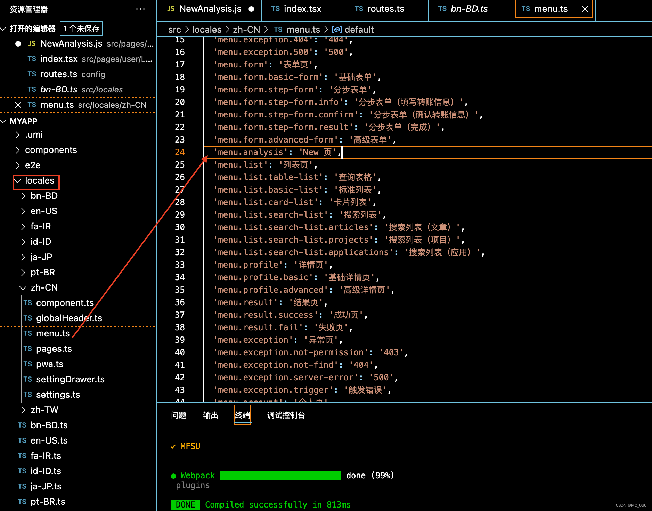Select the 终端 terminal panel tab
The width and height of the screenshot is (652, 511).
(x=243, y=415)
